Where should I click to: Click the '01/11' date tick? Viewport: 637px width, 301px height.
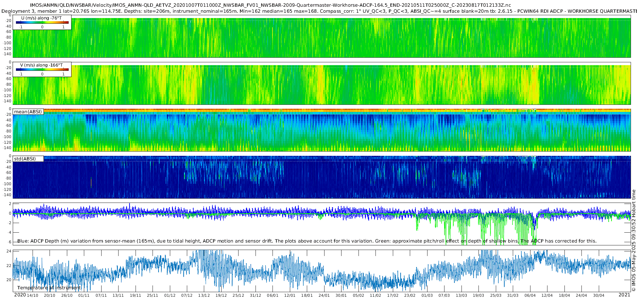(84, 295)
